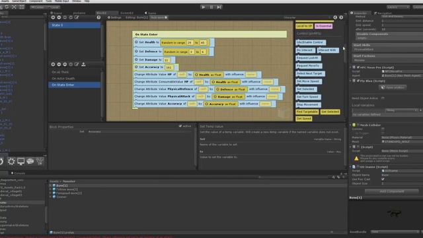This screenshot has height=238, width=423.
Task: Toggle the Need Object Active checkbox
Action: tap(383, 99)
